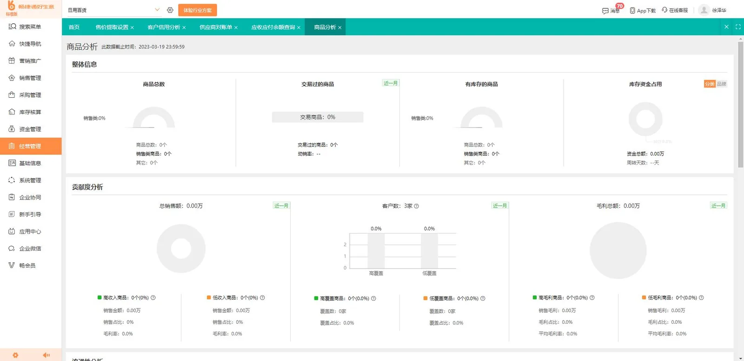Click the vertical scrollbar on the right
The width and height of the screenshot is (744, 361).
[741, 105]
